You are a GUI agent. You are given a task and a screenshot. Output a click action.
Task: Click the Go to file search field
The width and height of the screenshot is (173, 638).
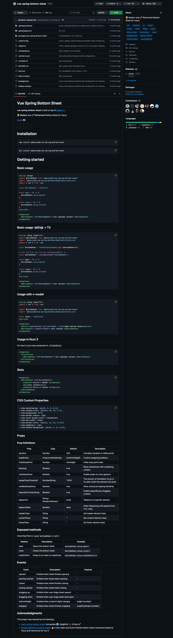(81, 12)
